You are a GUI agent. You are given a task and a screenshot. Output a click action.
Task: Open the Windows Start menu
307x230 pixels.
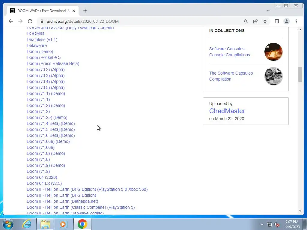8,224
